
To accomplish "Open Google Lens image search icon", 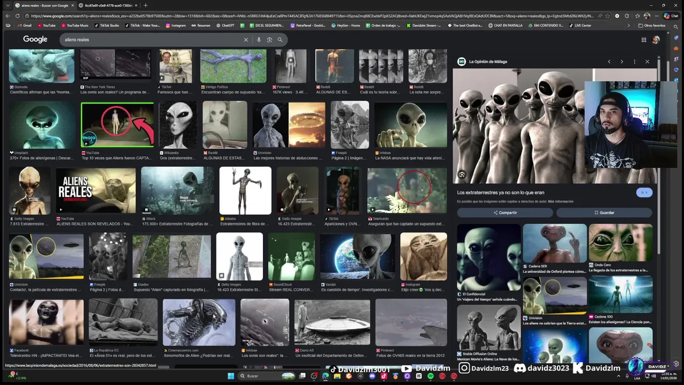I will [x=269, y=40].
